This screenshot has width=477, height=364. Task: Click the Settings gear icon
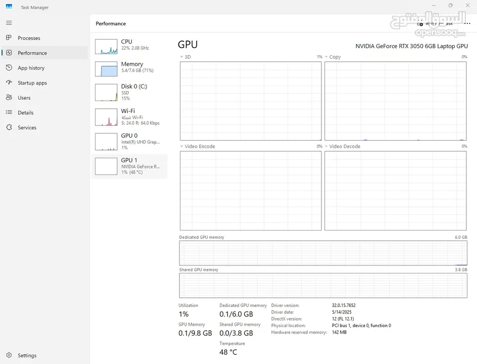pyautogui.click(x=9, y=355)
